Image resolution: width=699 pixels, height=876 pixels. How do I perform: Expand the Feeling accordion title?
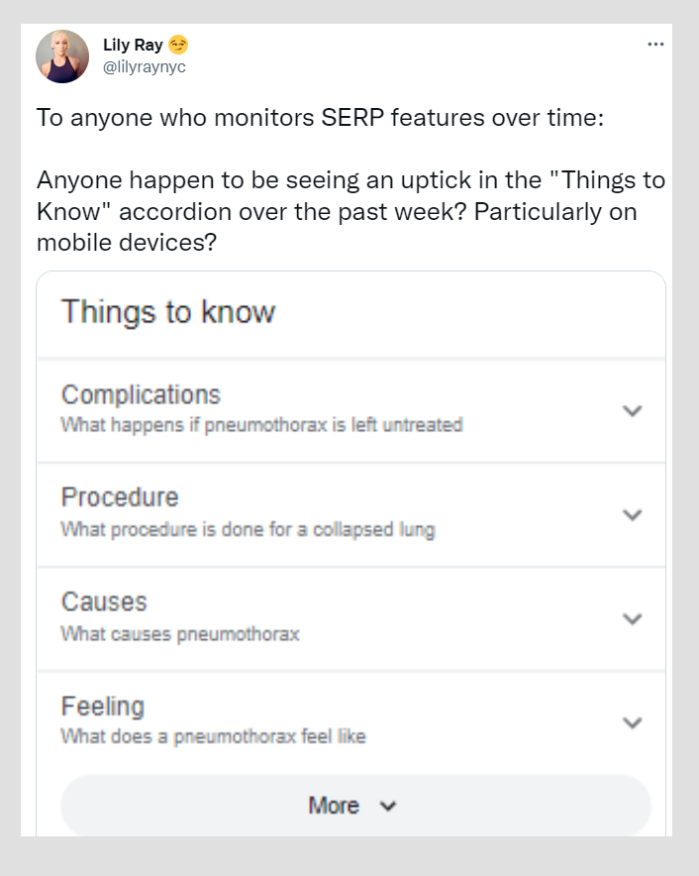pos(103,706)
